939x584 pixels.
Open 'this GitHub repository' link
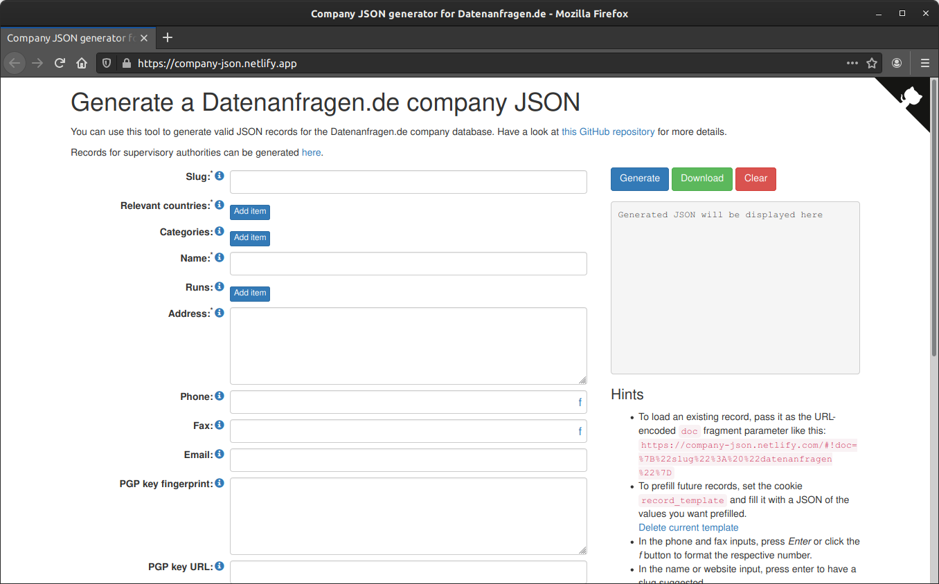(x=608, y=131)
